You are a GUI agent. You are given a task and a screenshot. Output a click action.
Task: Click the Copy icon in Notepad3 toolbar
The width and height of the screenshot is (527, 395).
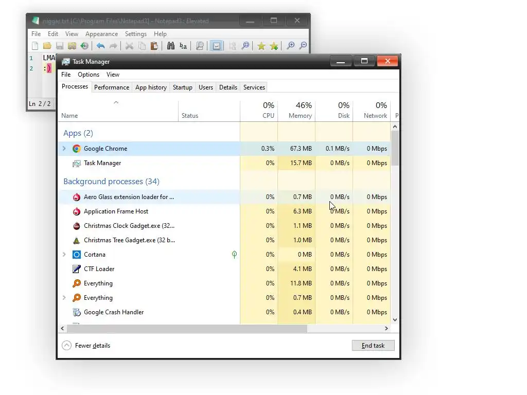coord(142,46)
